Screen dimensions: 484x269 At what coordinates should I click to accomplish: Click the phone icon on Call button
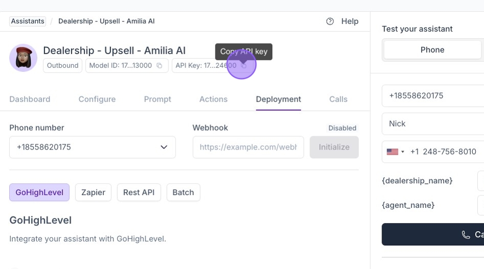pyautogui.click(x=466, y=235)
